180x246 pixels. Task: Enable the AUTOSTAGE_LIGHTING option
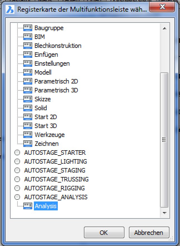tap(17, 161)
